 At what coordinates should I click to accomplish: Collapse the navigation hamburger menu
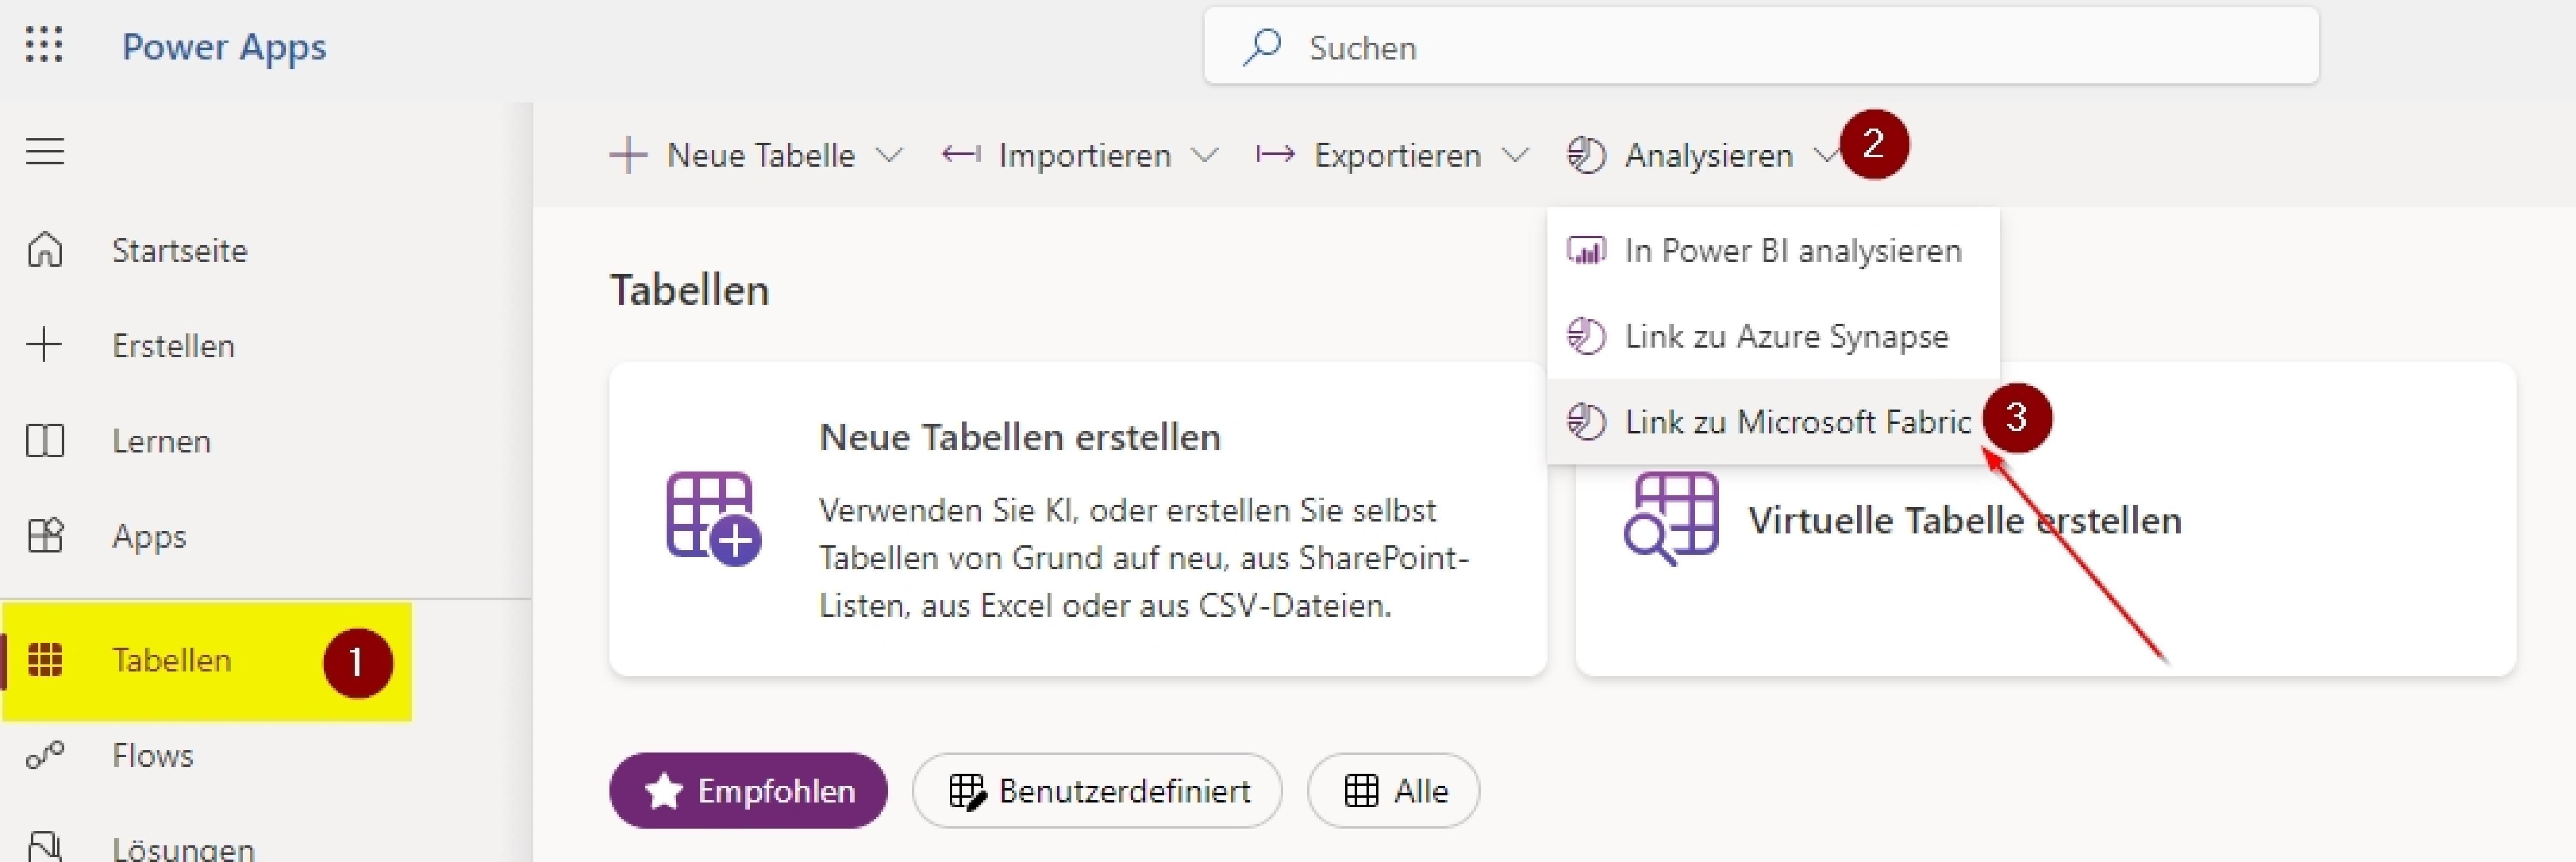point(45,151)
